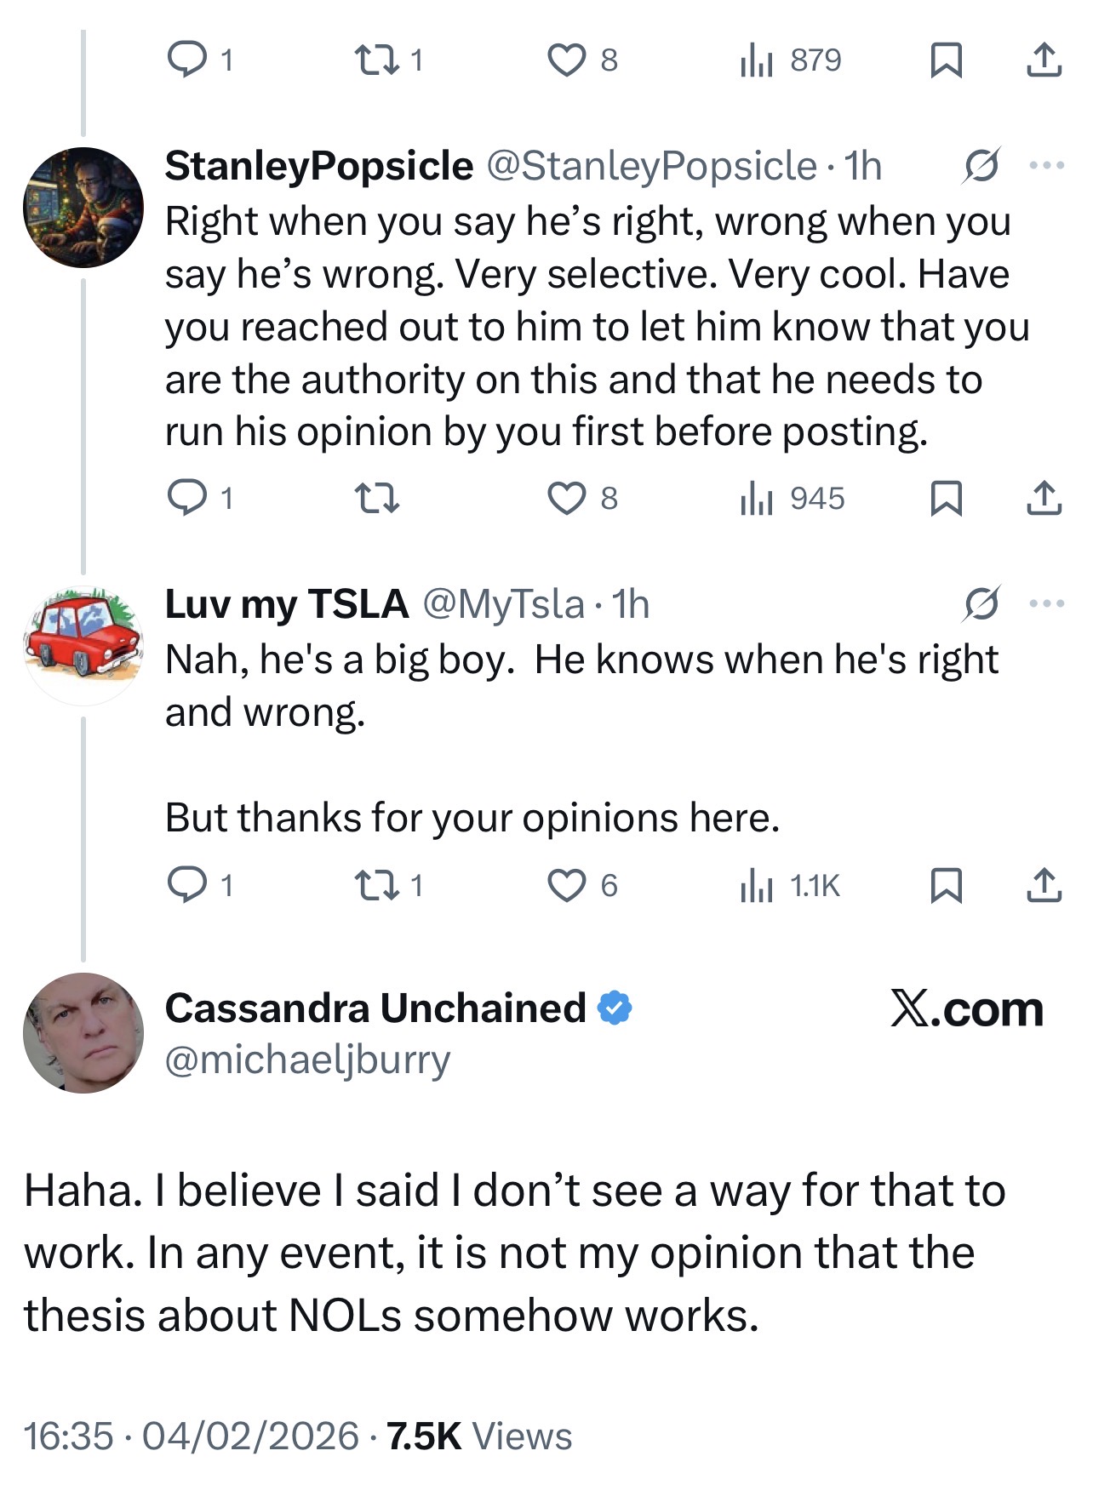Image resolution: width=1093 pixels, height=1485 pixels.
Task: Open Grok icon on StanleyPopsicle's reply
Action: 981,165
